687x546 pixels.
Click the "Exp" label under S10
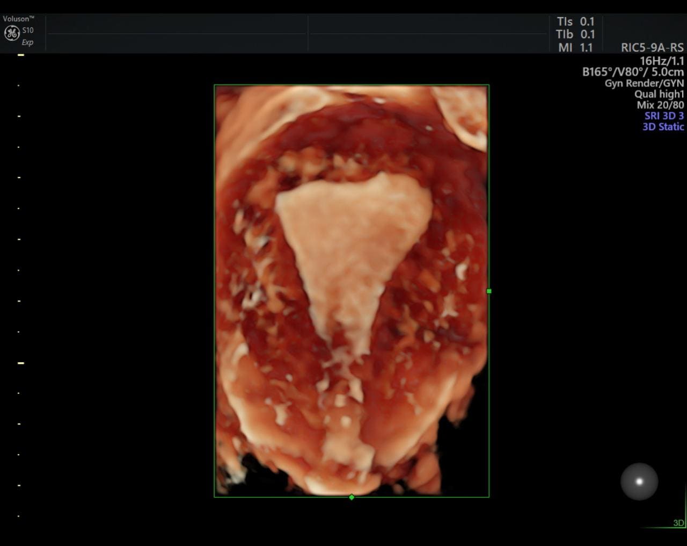point(27,42)
